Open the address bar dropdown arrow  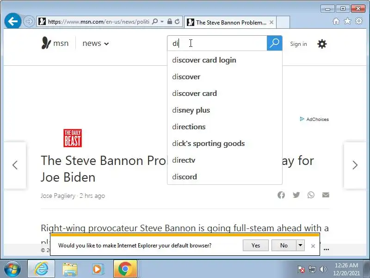(162, 22)
